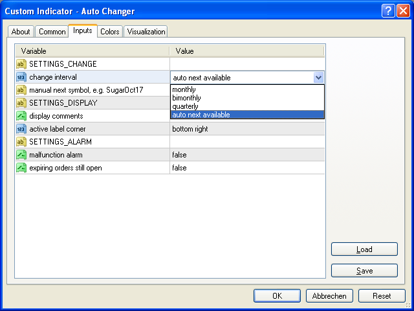
Task: Click the boolean icon beside malfunction alarm
Action: 21,155
